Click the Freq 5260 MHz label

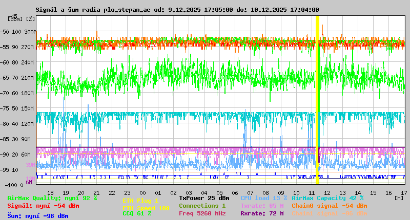pyautogui.click(x=203, y=213)
